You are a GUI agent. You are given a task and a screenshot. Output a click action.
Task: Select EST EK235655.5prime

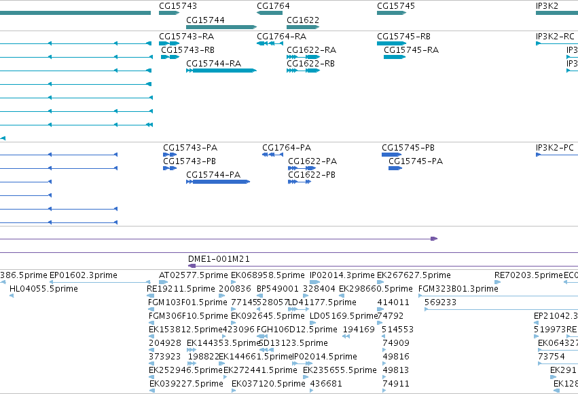306,378
